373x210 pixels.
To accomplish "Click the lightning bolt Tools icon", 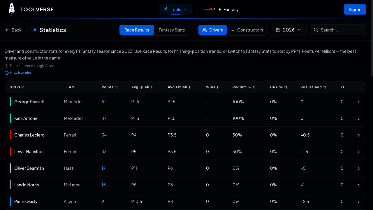I will point(166,9).
